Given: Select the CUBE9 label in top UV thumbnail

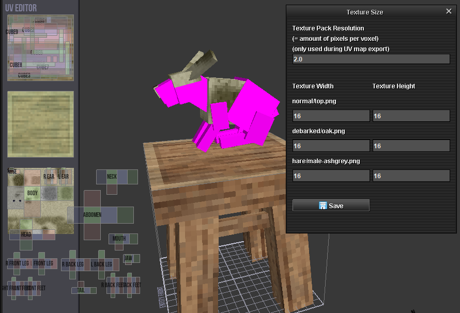Looking at the screenshot, I should pyautogui.click(x=12, y=32).
